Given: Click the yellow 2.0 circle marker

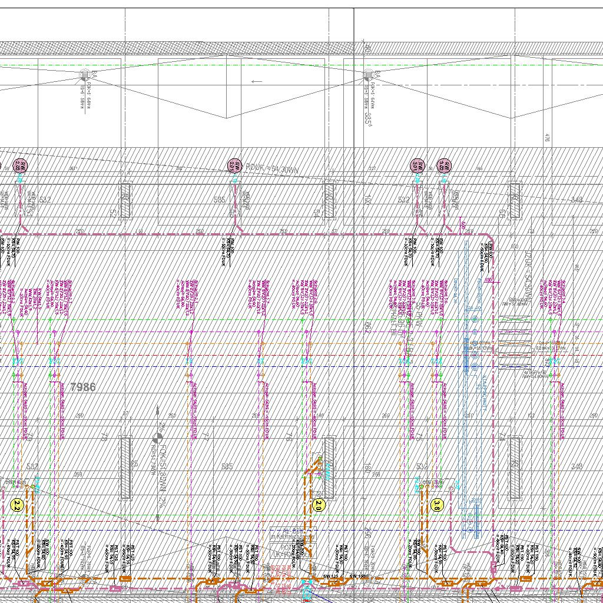Looking at the screenshot, I should pyautogui.click(x=319, y=505).
